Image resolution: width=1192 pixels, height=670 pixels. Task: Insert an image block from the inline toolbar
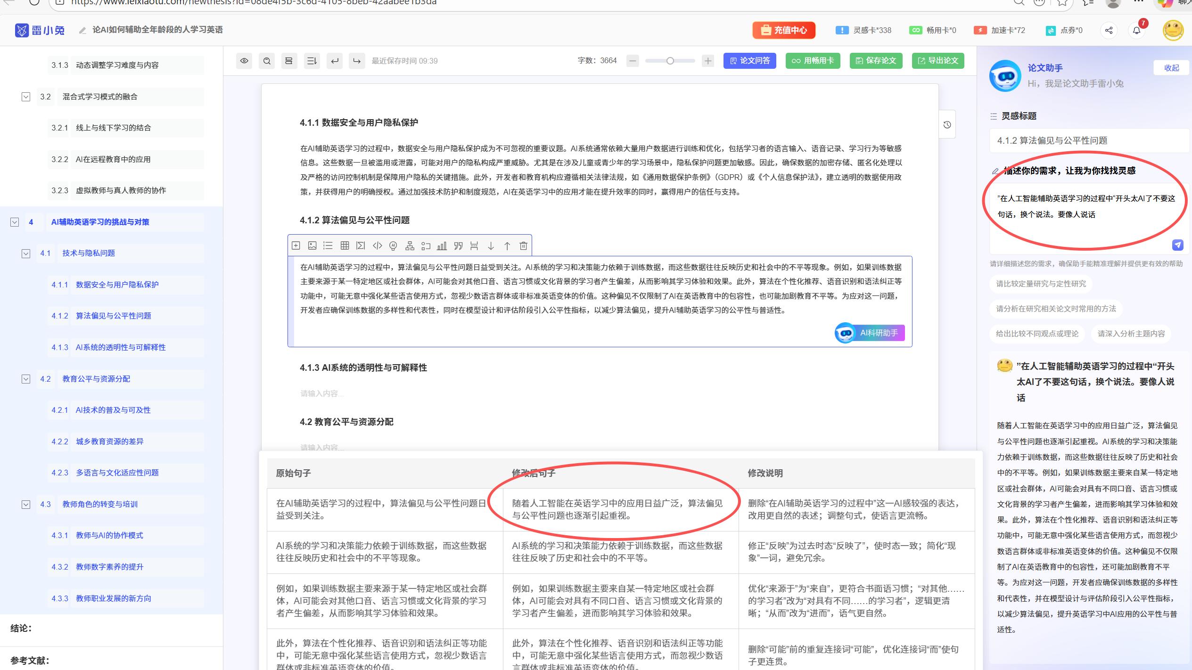(x=312, y=245)
